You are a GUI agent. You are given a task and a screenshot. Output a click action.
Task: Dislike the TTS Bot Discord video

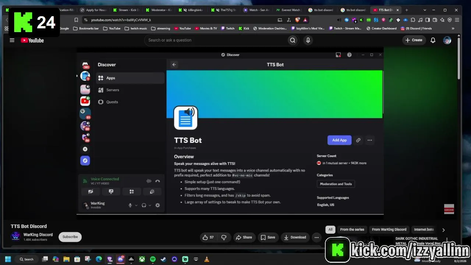[x=224, y=237]
